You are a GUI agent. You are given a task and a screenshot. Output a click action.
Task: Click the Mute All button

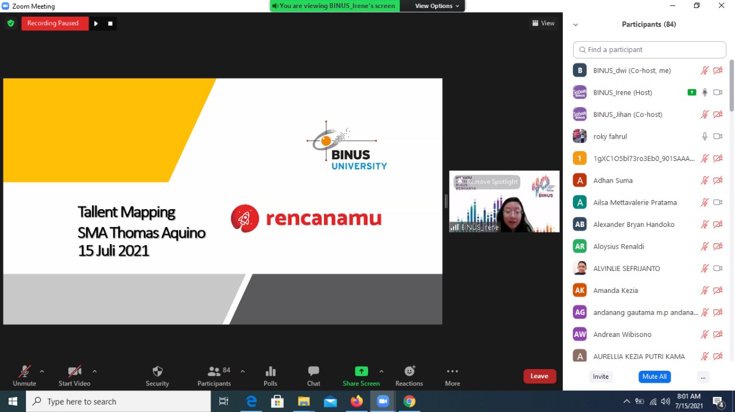click(x=655, y=376)
